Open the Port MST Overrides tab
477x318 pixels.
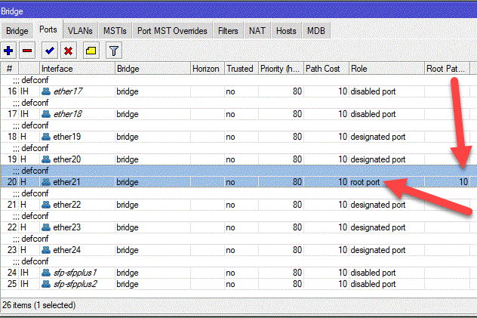(172, 31)
